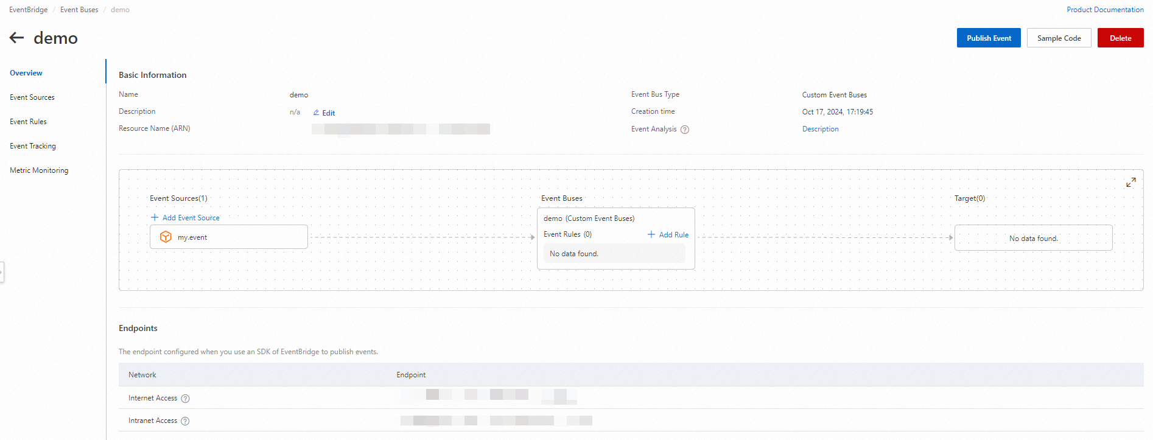The image size is (1153, 440).
Task: Click the Event Sources(1) heading
Action: click(x=178, y=198)
